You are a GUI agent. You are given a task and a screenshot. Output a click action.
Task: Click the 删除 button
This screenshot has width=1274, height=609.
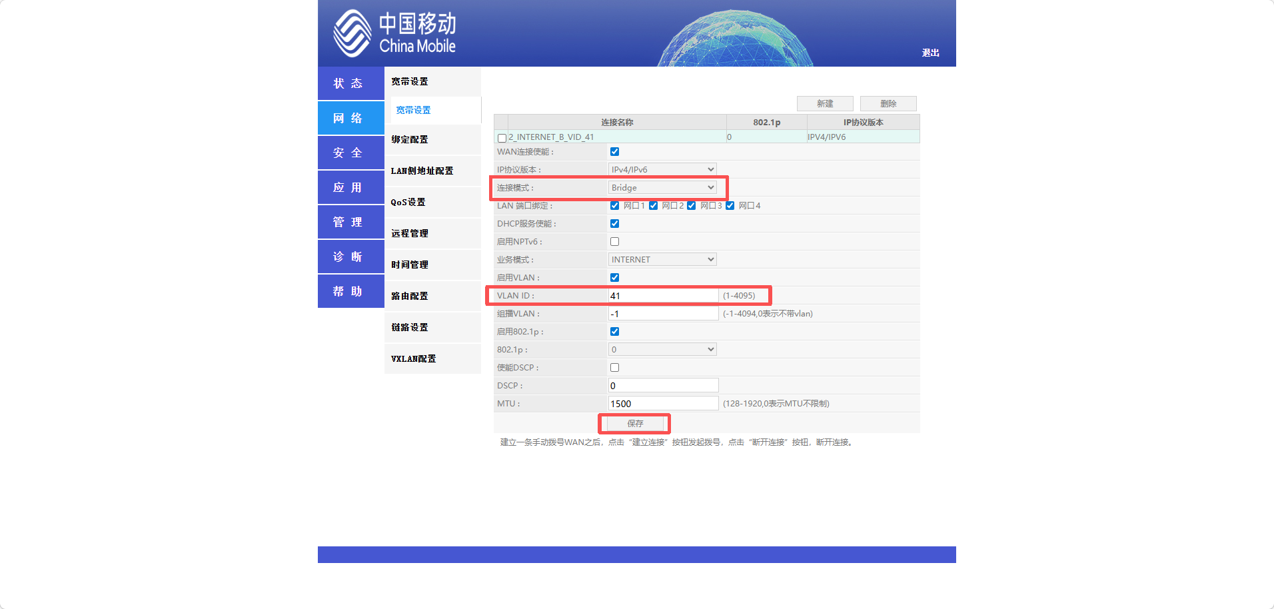point(888,104)
